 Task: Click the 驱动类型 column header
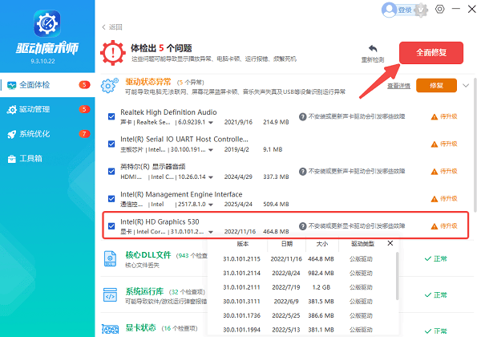362,244
